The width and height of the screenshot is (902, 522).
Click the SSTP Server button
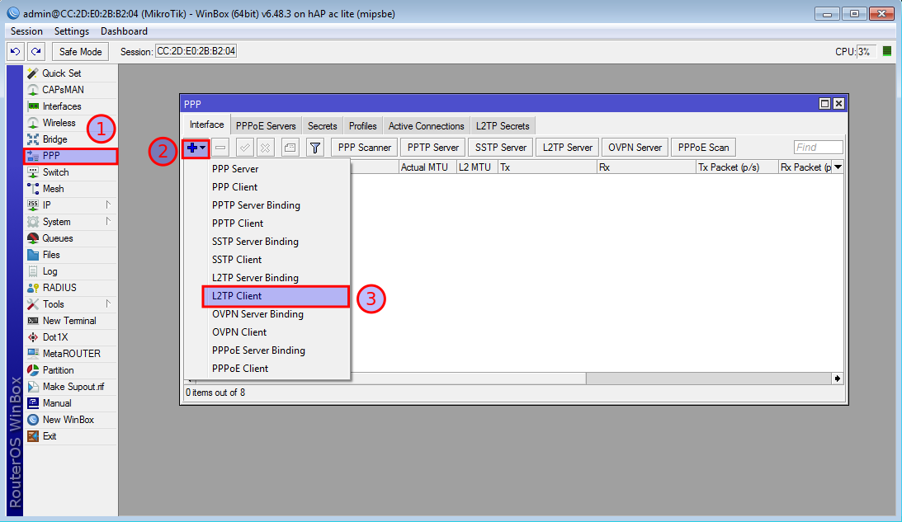click(x=501, y=148)
